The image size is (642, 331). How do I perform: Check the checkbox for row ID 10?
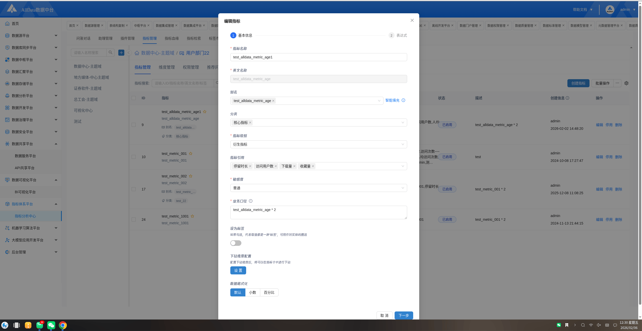tap(134, 157)
